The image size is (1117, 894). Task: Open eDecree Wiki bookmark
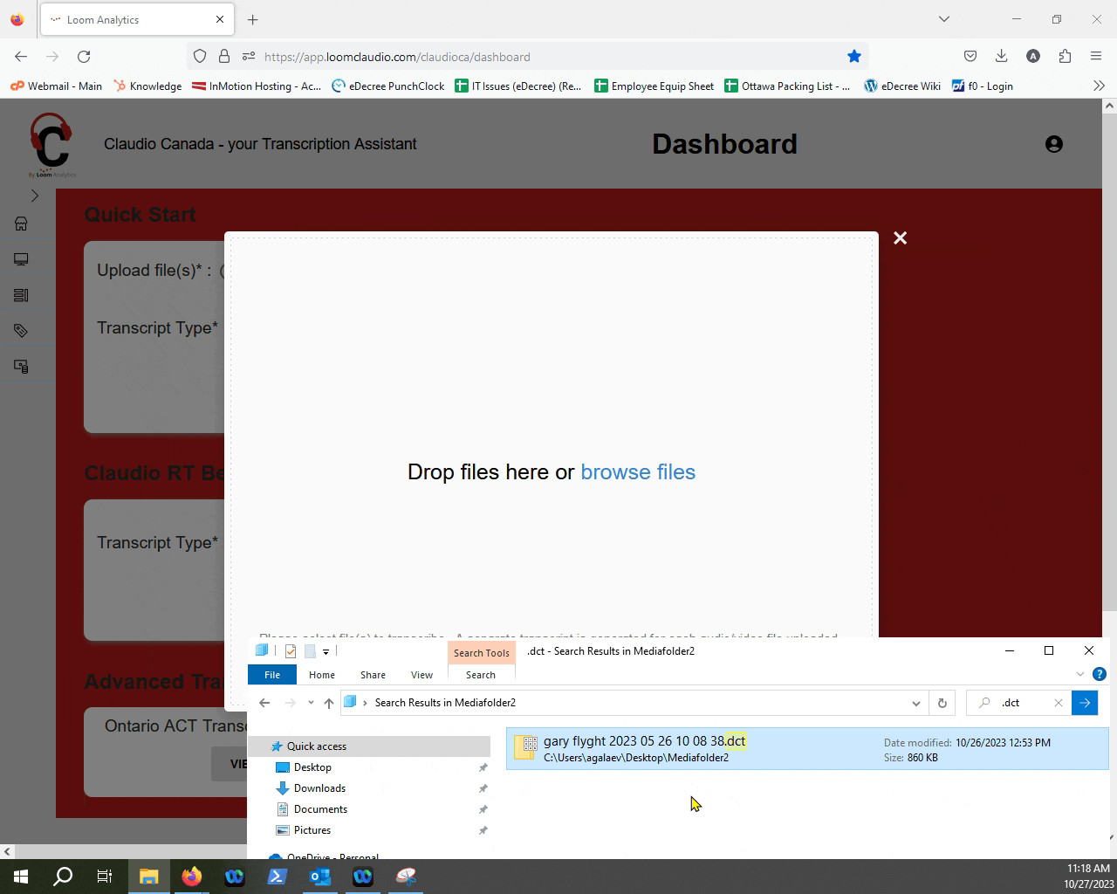click(902, 86)
